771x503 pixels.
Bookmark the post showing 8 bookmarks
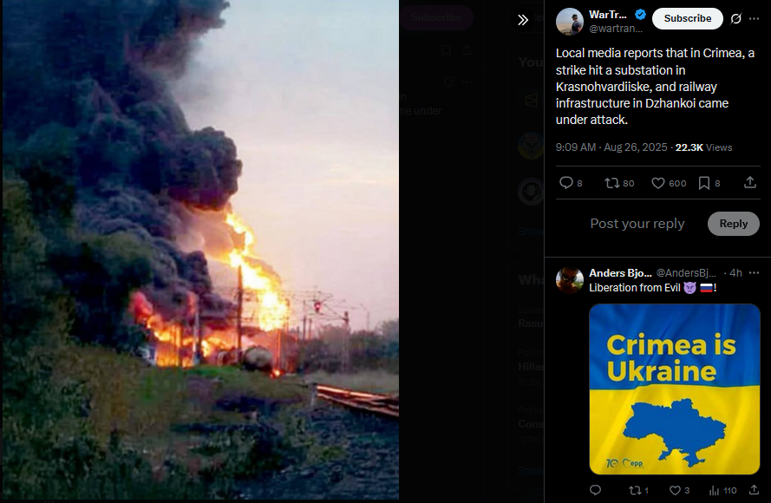tap(709, 183)
